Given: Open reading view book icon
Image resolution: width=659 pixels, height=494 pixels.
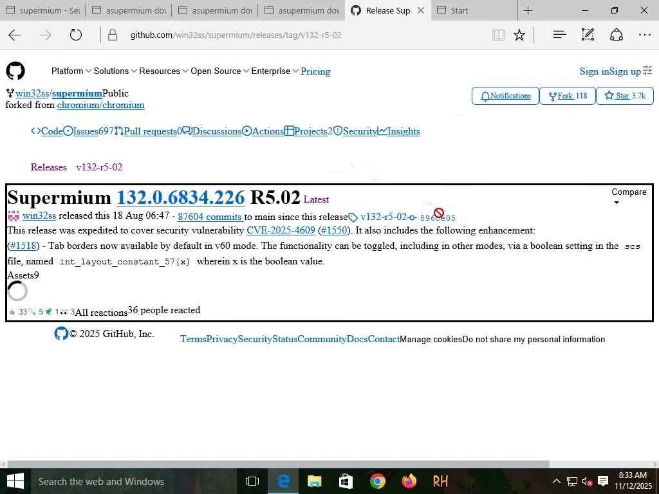Looking at the screenshot, I should [x=498, y=35].
